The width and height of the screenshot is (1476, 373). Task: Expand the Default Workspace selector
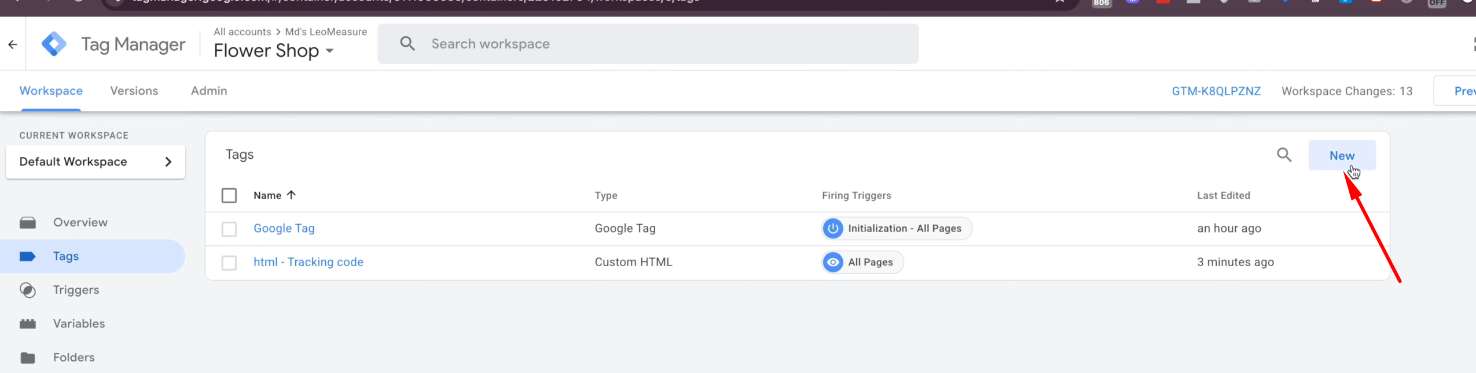point(96,162)
